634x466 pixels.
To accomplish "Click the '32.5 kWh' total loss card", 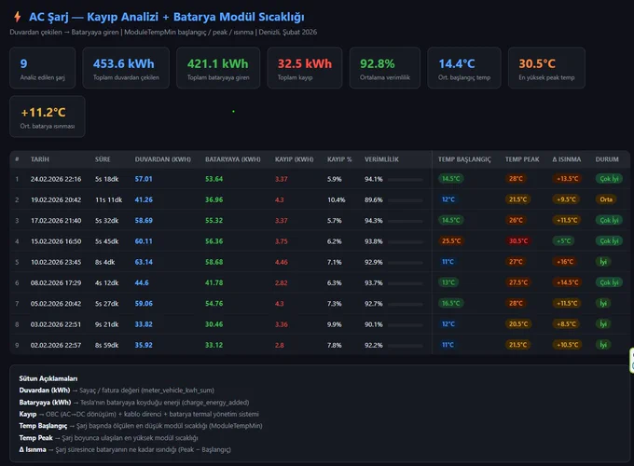I will (305, 68).
